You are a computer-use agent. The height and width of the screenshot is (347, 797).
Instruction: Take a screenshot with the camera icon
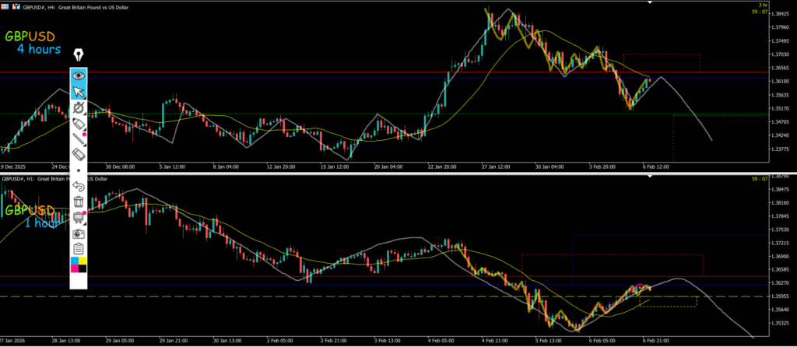point(79,233)
